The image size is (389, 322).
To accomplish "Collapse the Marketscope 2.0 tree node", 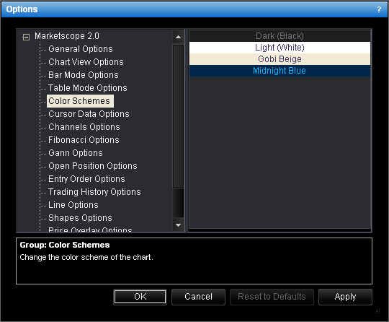I will (x=26, y=38).
